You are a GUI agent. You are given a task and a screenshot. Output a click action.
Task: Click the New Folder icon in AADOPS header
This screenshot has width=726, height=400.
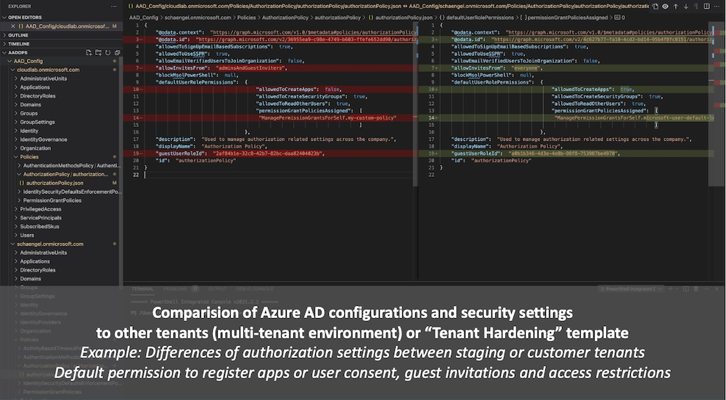click(98, 53)
